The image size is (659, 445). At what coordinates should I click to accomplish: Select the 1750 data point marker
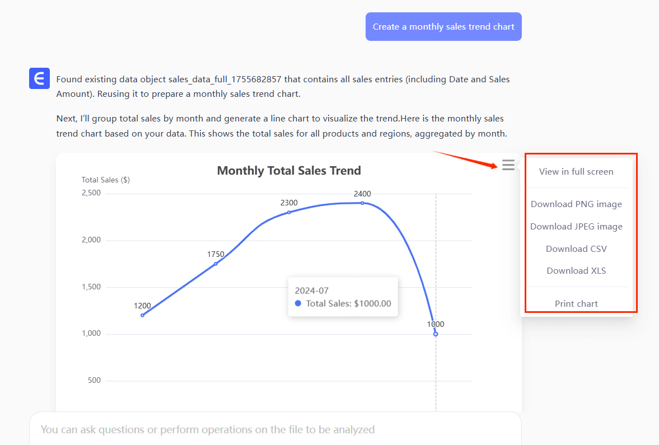[x=216, y=264]
